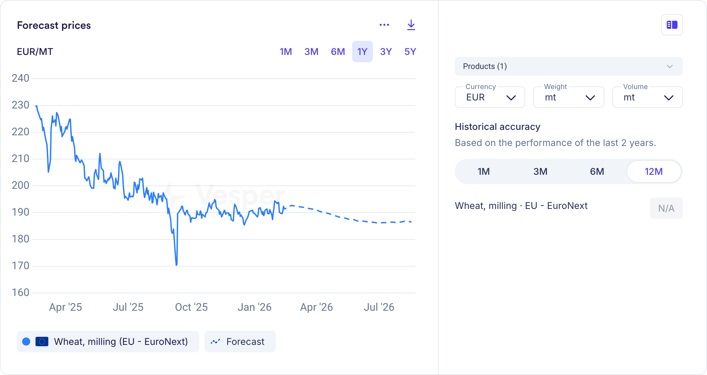
Task: Switch chart range to 3Y
Action: tap(386, 52)
